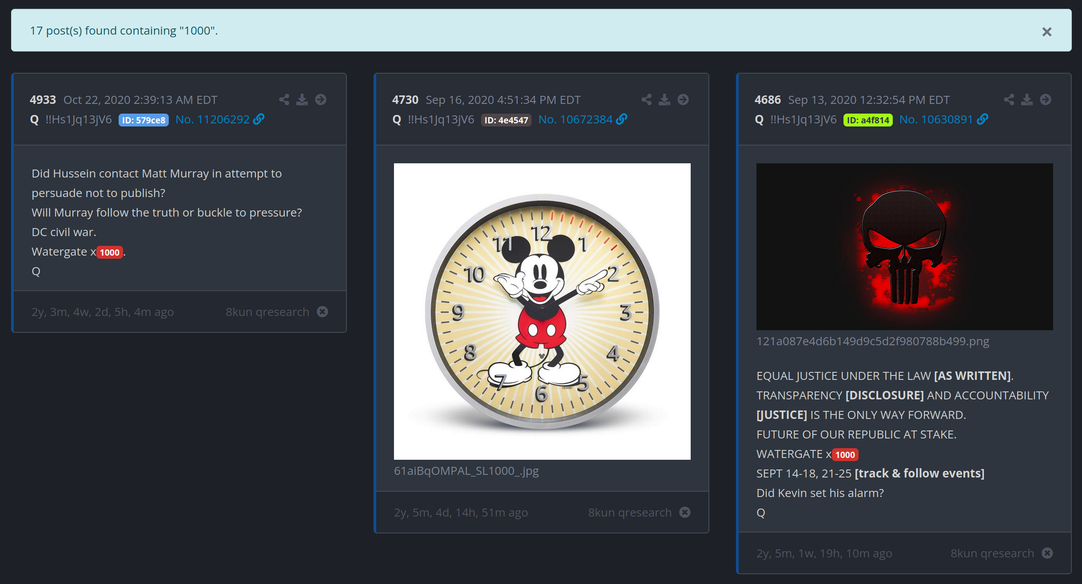Click chain icon beside No. 11206292

pos(259,119)
